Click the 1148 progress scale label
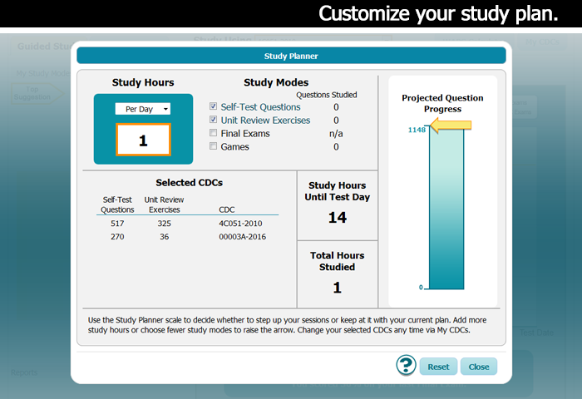582x399 pixels. tap(417, 131)
